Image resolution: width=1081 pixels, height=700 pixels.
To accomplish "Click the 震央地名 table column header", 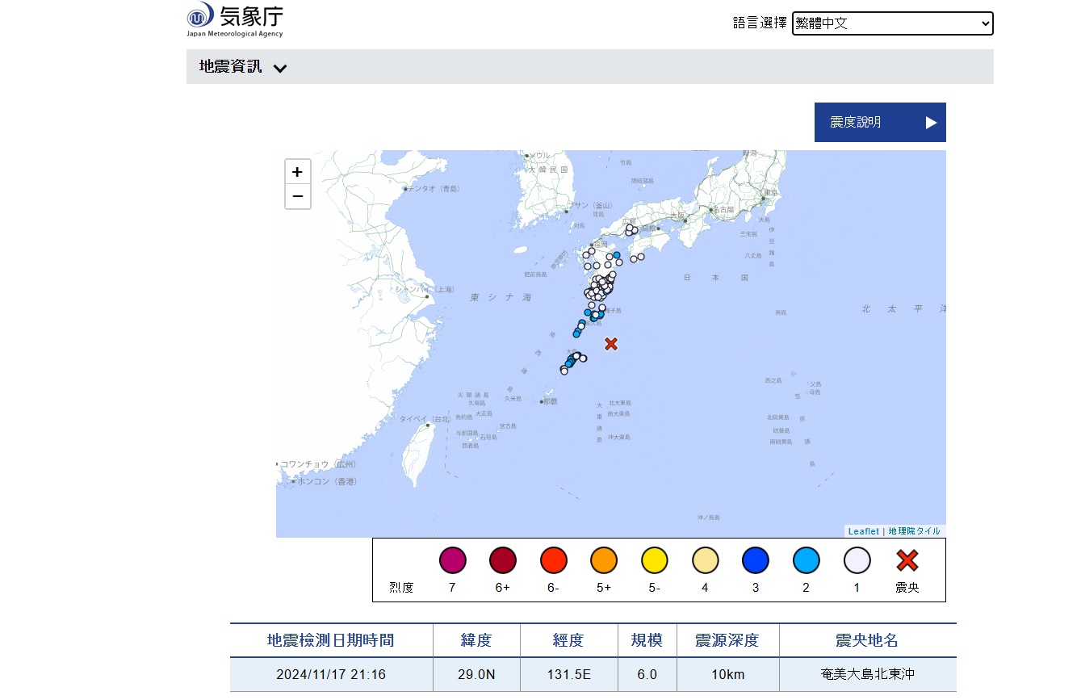I will tap(867, 639).
